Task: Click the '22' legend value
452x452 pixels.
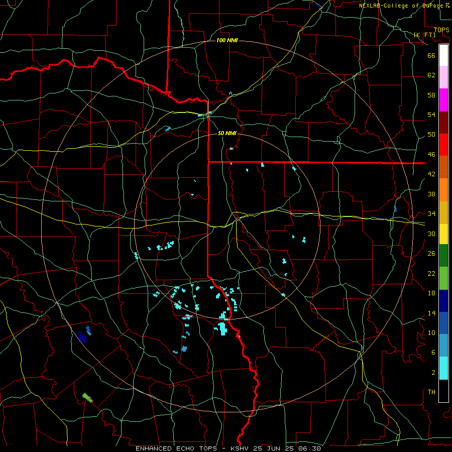Action: pos(431,273)
